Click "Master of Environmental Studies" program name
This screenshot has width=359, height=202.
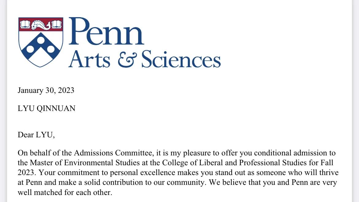[98, 162]
